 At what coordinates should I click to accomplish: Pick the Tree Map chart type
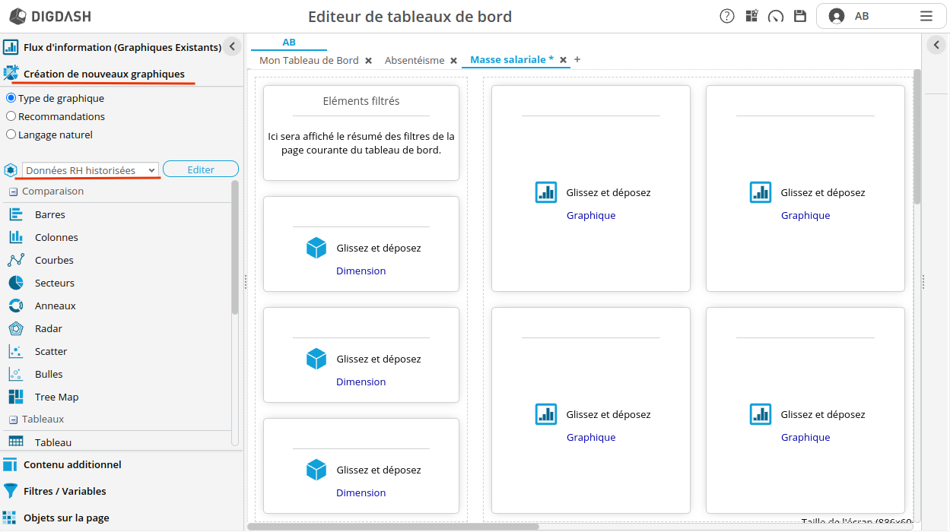coord(56,397)
